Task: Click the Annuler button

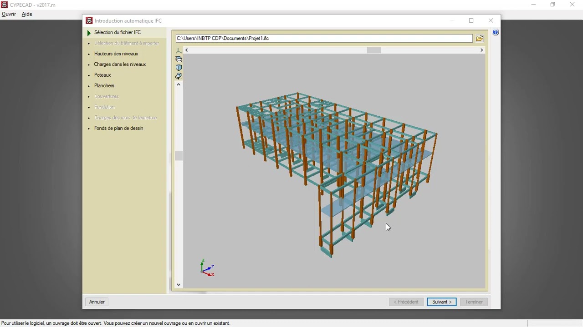Action: point(97,302)
